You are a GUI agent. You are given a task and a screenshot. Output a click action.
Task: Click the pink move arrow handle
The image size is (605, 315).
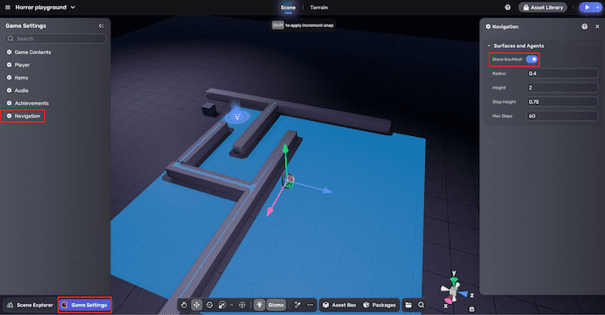pos(270,211)
